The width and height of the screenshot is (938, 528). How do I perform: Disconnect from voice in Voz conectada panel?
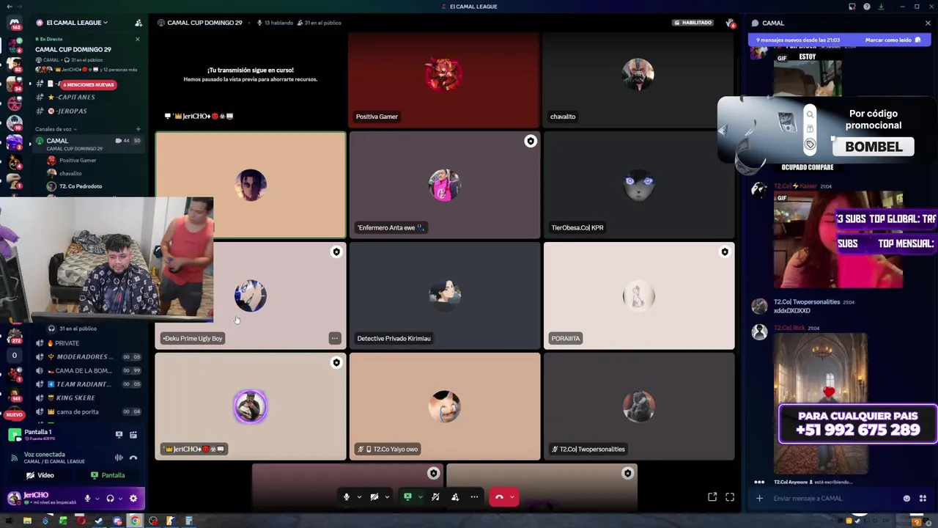(133, 458)
